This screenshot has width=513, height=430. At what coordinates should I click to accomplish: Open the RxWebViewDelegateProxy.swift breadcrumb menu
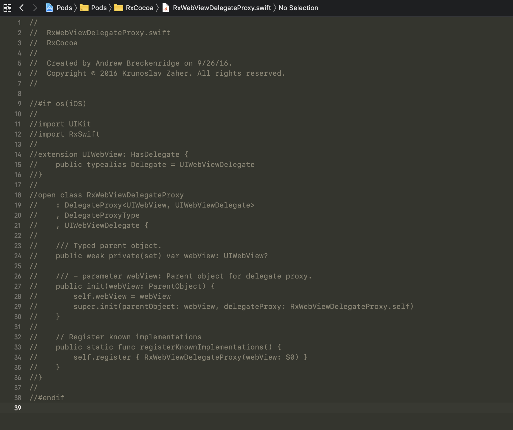coord(222,8)
